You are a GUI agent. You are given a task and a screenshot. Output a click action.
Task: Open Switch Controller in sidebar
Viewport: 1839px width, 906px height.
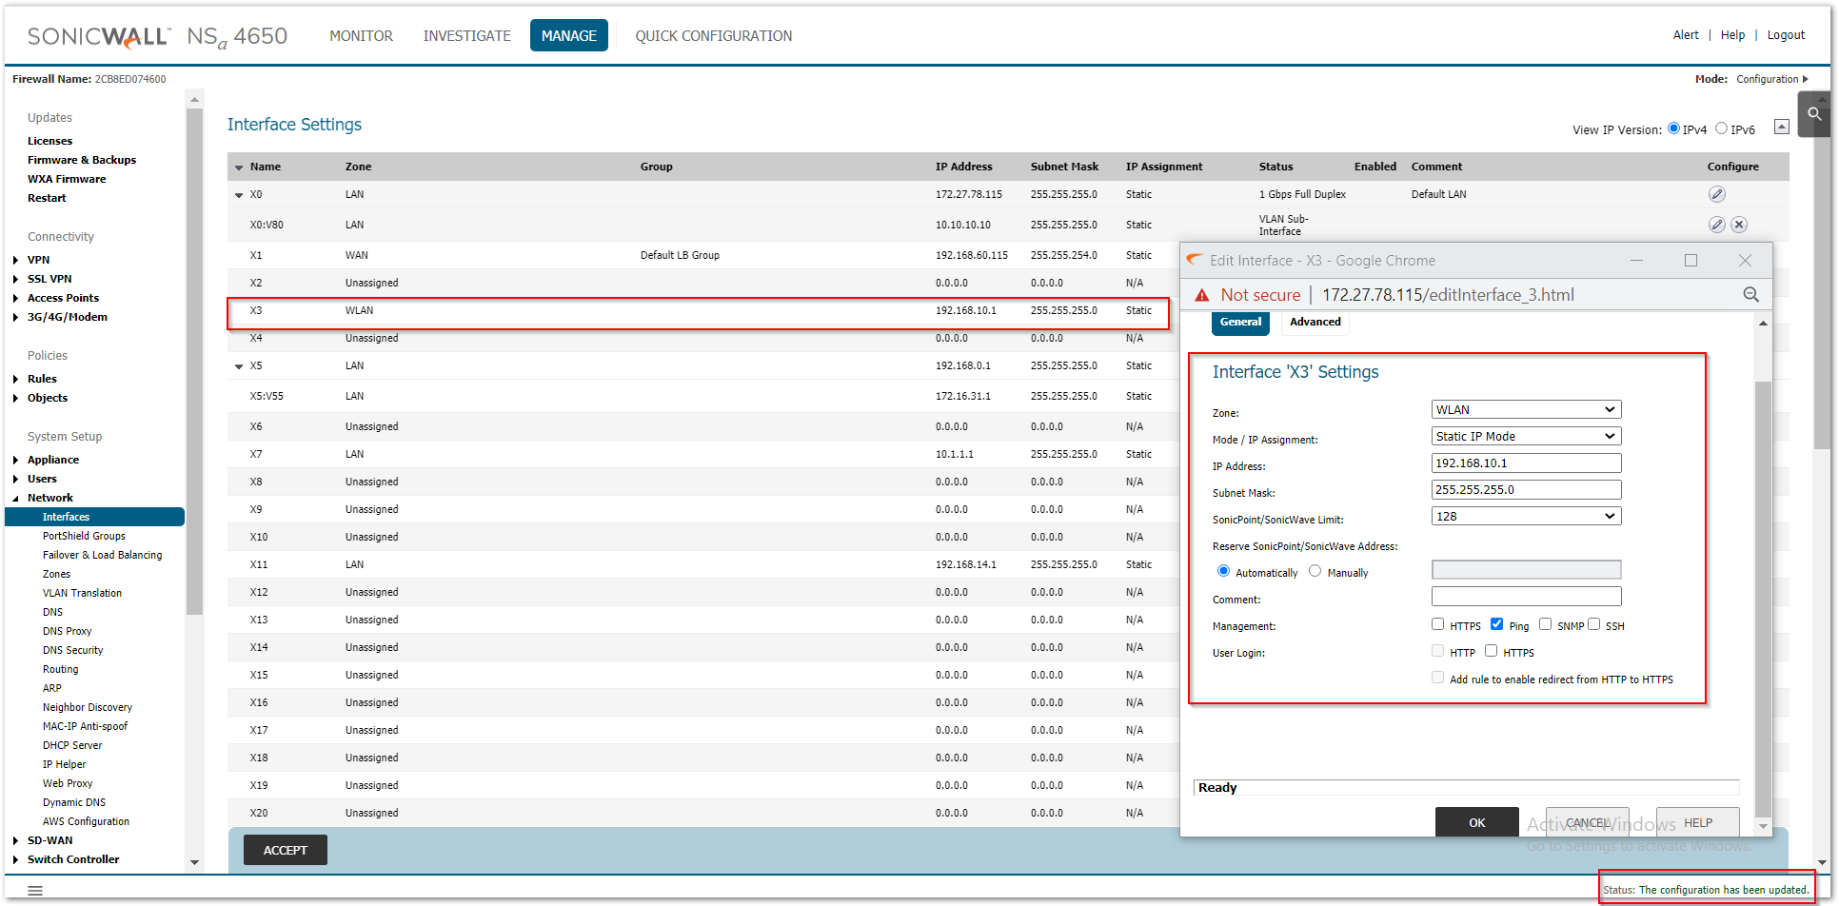[73, 859]
